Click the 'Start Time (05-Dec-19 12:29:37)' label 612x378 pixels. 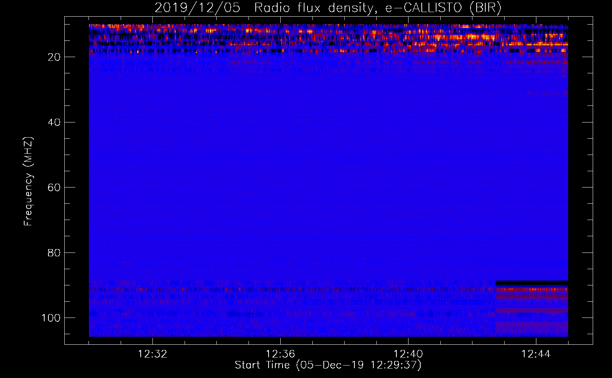coord(328,365)
